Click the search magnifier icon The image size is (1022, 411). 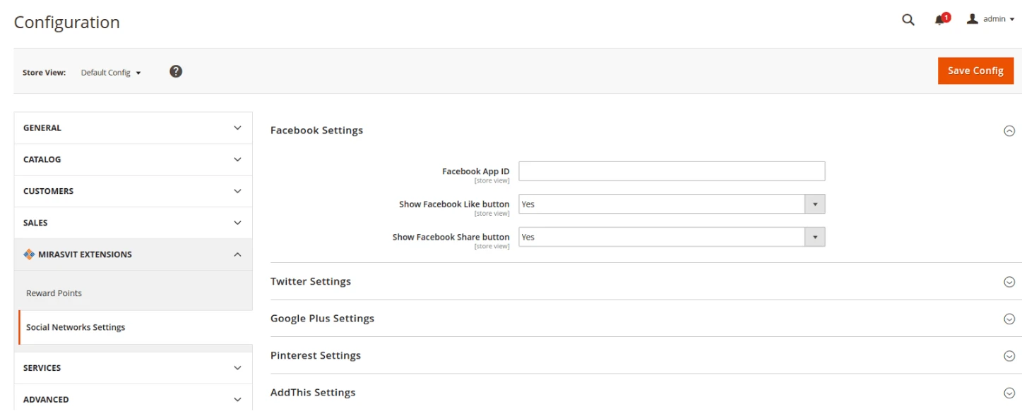(908, 20)
